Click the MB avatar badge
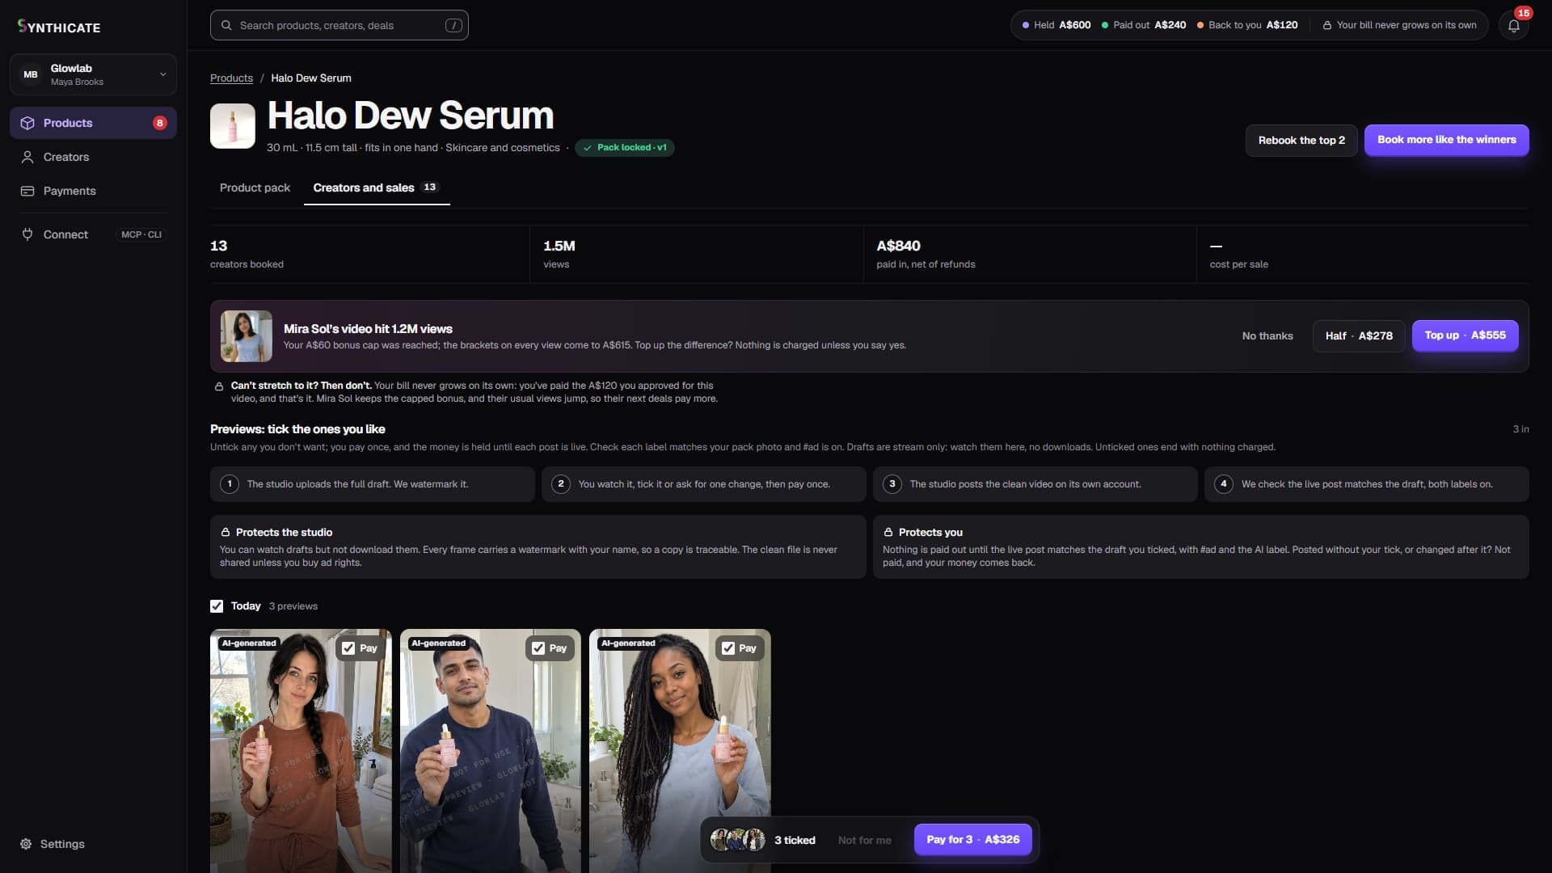 pos(31,74)
